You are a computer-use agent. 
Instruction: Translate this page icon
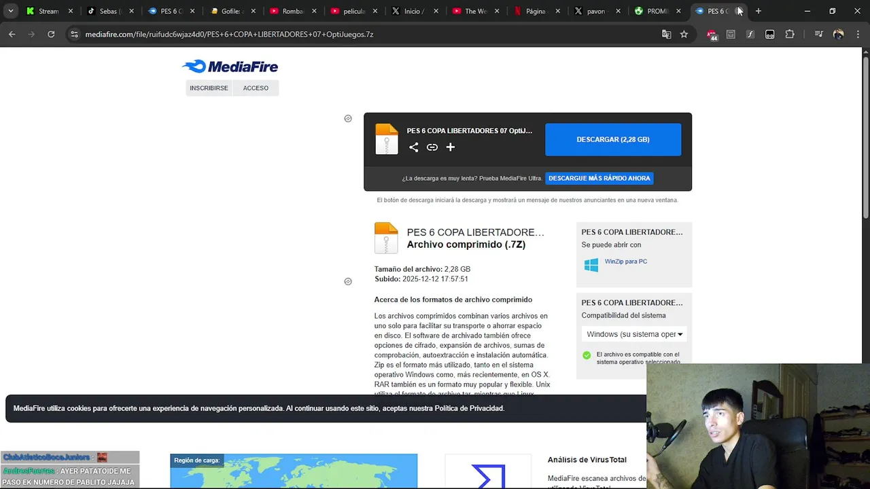pyautogui.click(x=666, y=34)
